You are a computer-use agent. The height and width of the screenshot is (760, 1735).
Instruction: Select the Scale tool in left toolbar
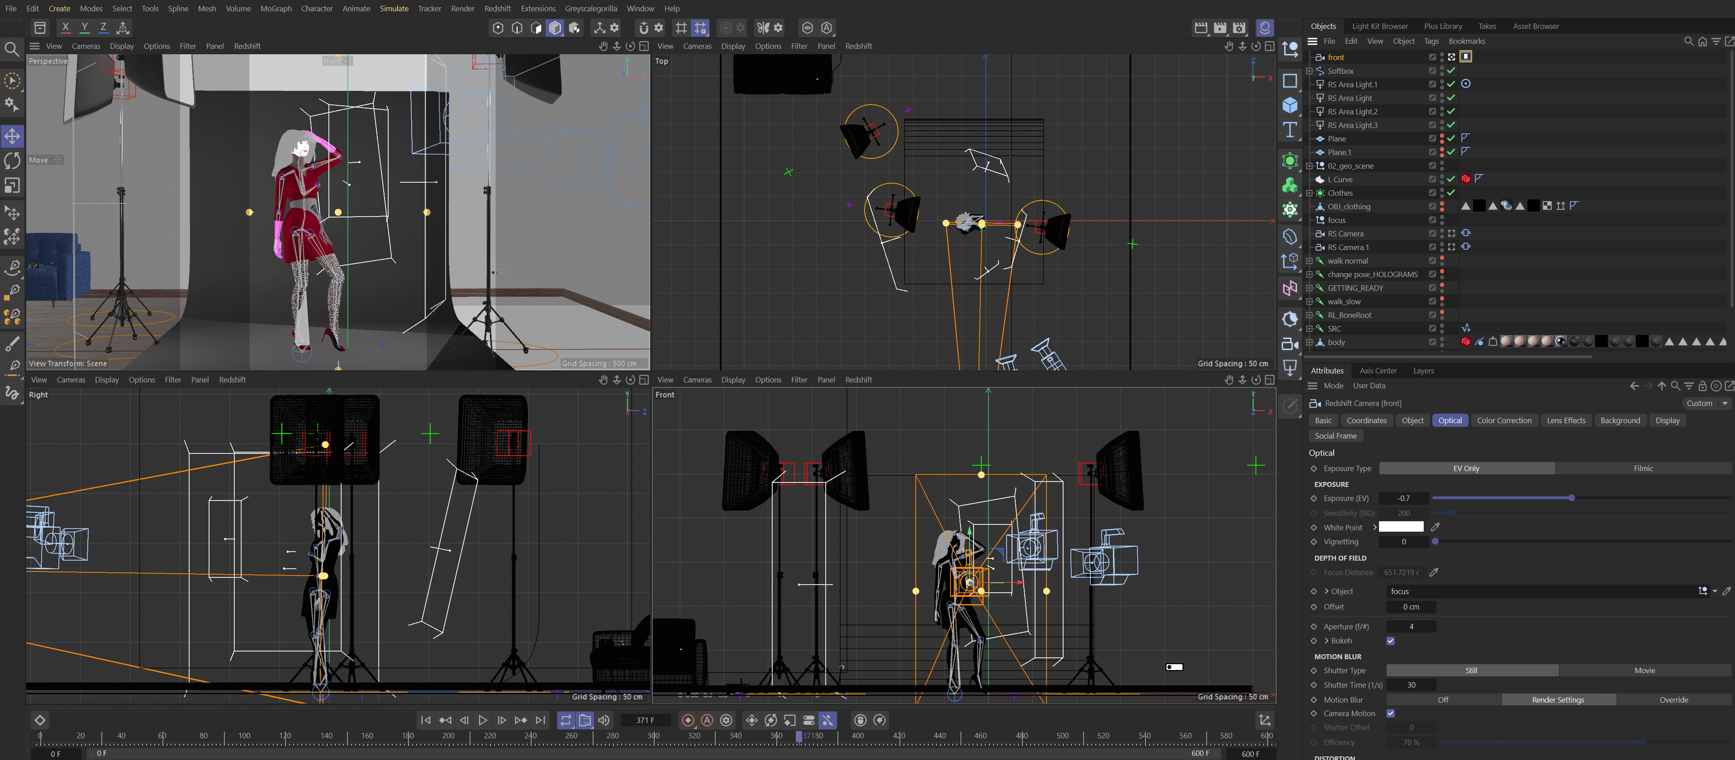tap(12, 185)
